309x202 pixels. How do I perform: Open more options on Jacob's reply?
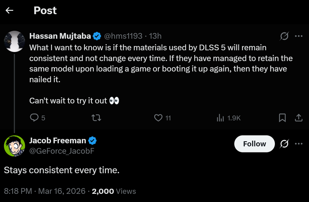point(298,144)
